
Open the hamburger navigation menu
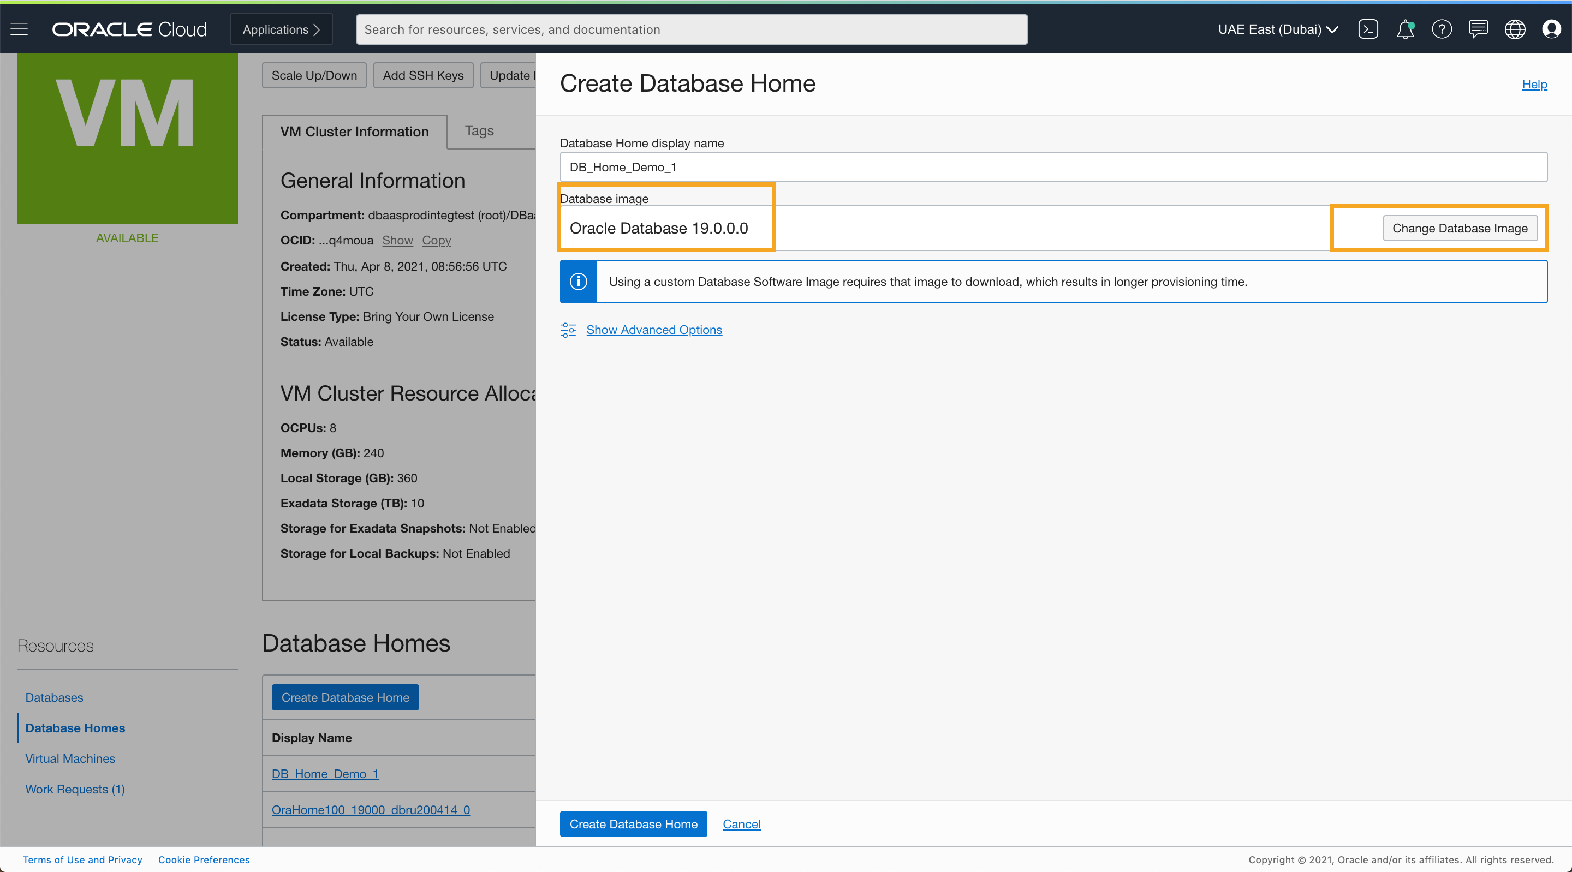click(x=20, y=29)
